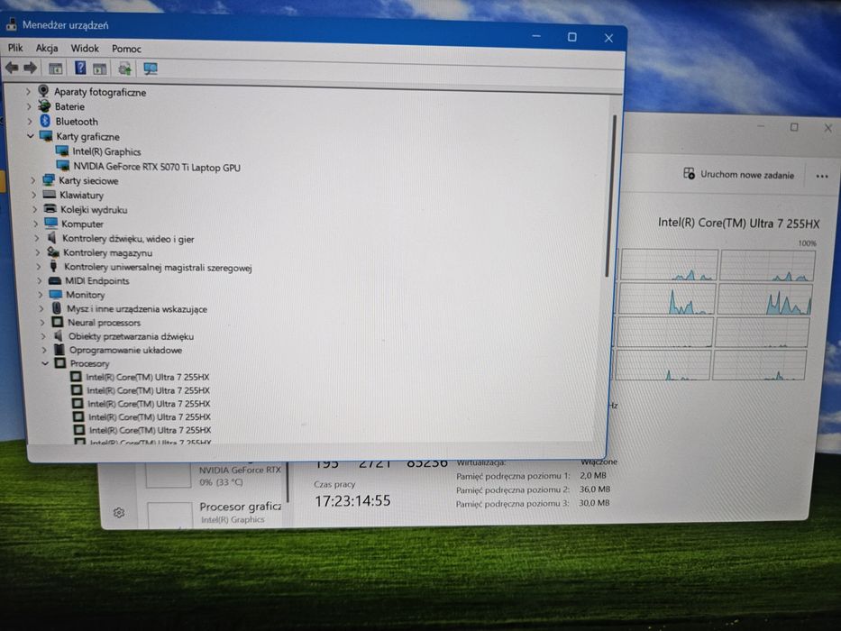The image size is (841, 631).
Task: Click the Obiekty przetwarzania dźwięku icon
Action: [59, 336]
